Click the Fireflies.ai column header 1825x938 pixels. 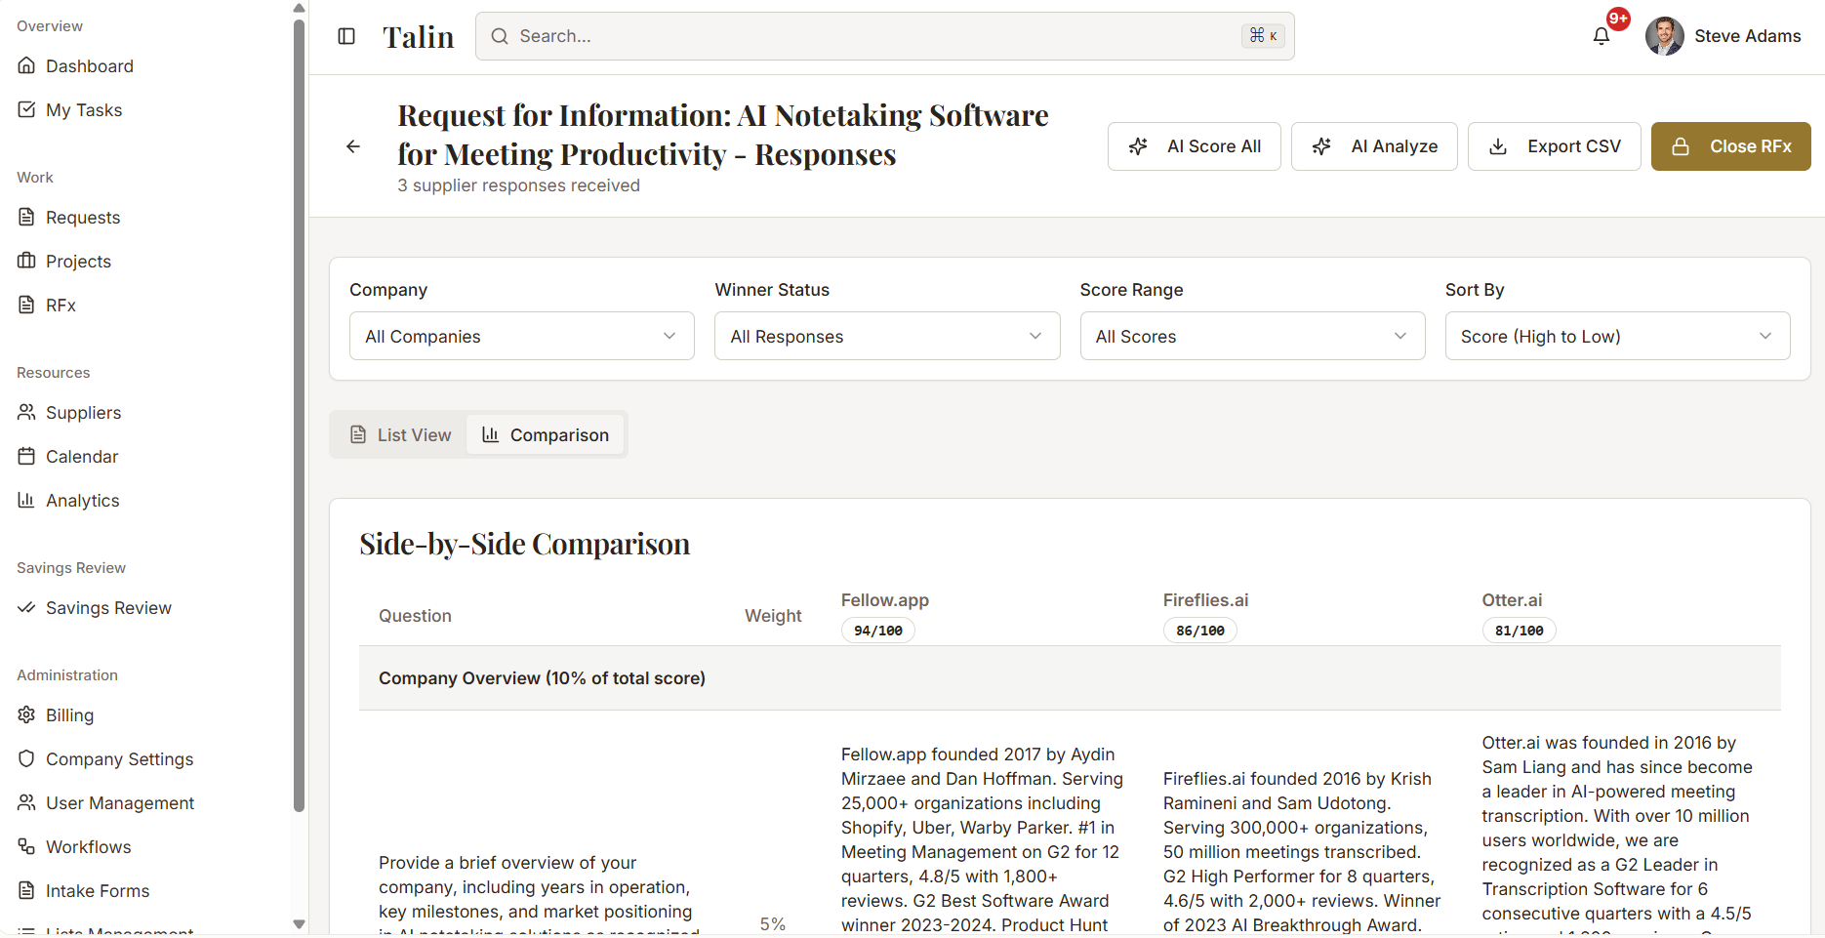coord(1206,600)
